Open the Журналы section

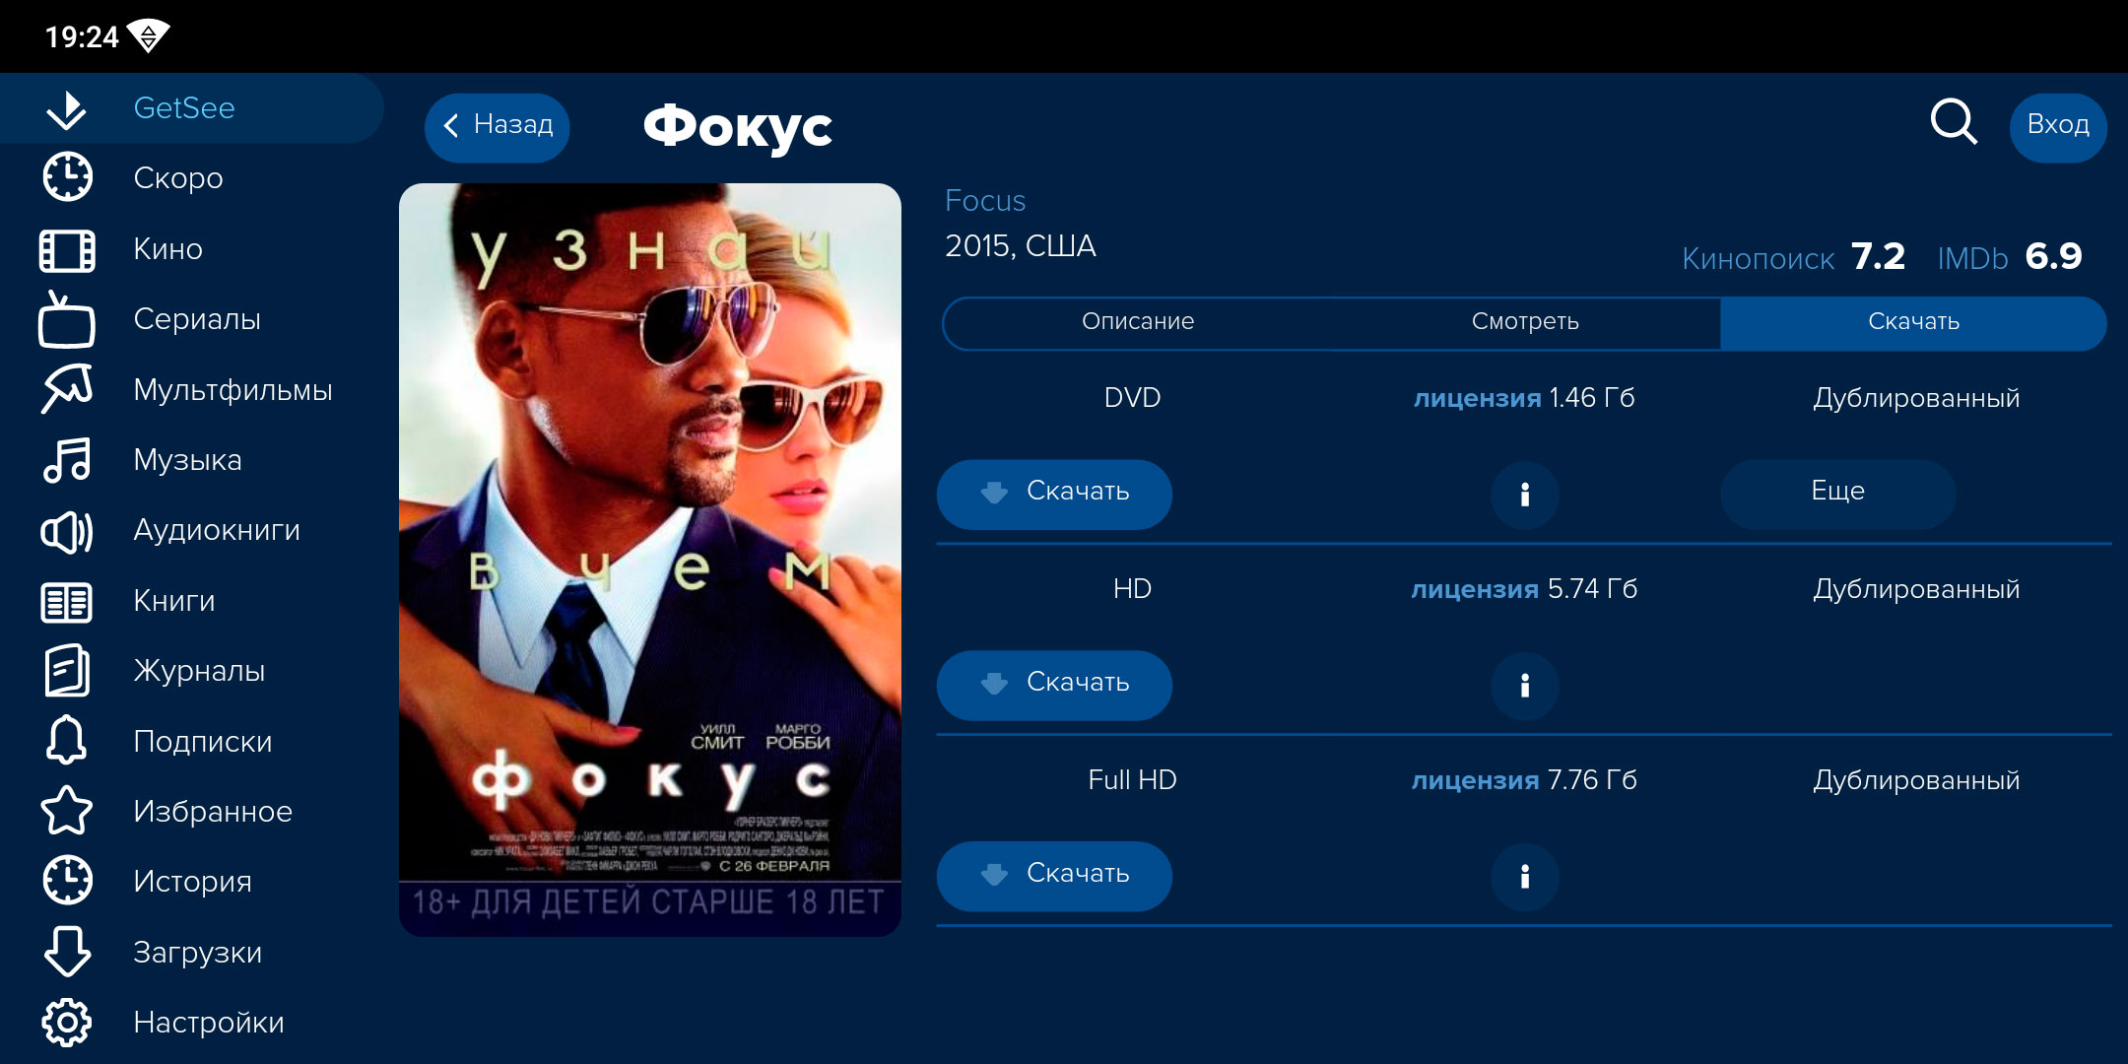click(192, 671)
